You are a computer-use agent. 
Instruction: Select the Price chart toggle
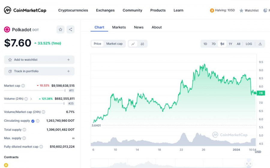[97, 44]
